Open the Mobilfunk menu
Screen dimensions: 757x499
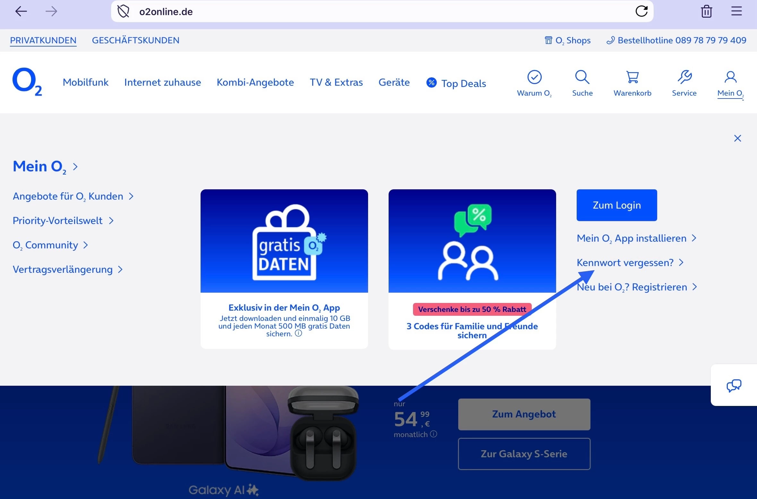point(85,82)
